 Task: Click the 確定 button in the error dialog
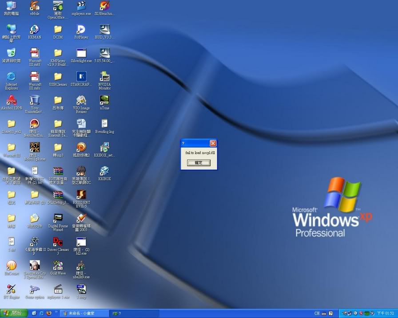coord(199,163)
